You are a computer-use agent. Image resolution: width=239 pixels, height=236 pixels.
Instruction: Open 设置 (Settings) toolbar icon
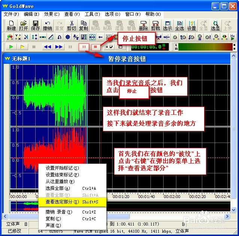tap(191, 26)
